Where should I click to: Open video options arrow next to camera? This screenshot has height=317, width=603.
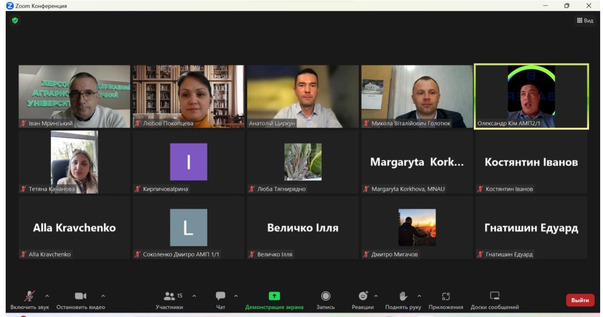(x=103, y=296)
